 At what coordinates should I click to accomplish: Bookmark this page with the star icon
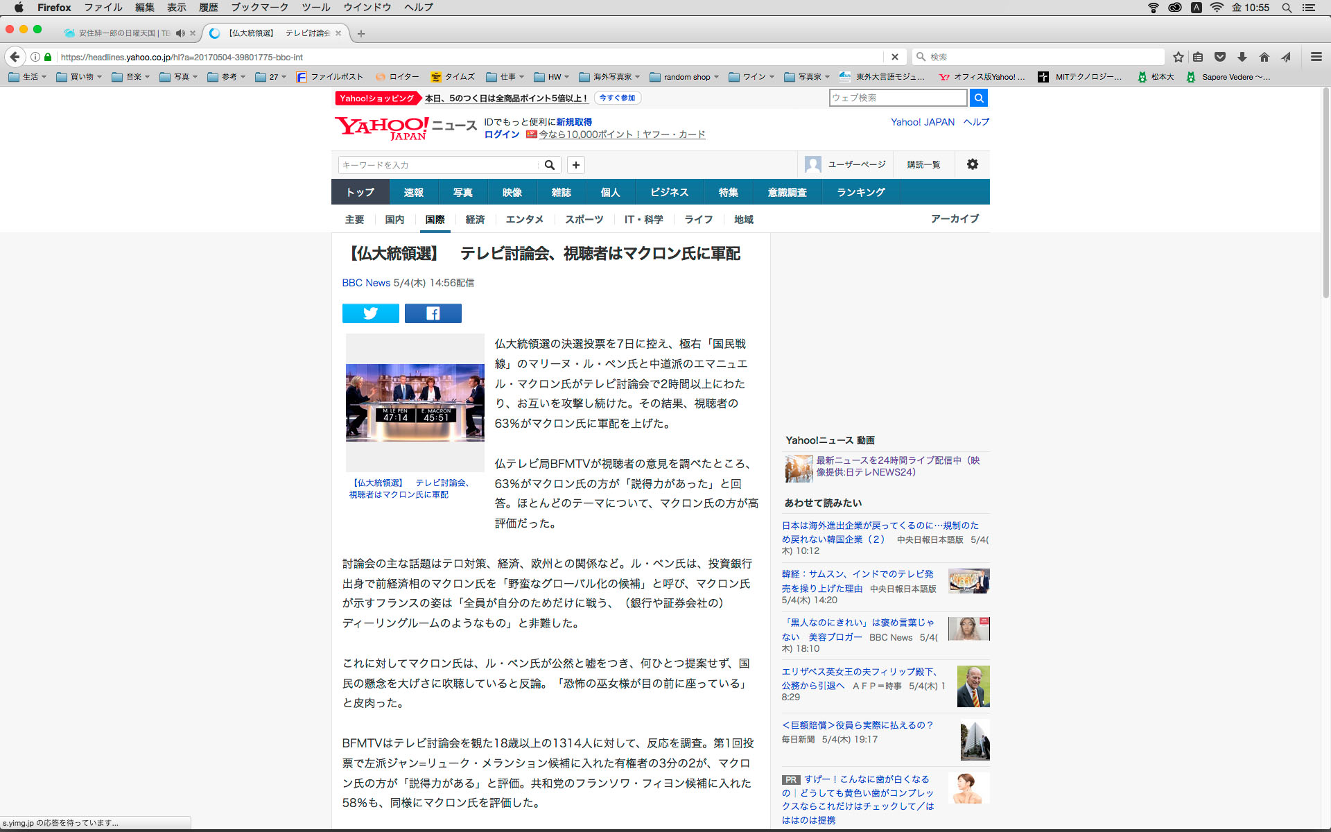click(x=1178, y=57)
